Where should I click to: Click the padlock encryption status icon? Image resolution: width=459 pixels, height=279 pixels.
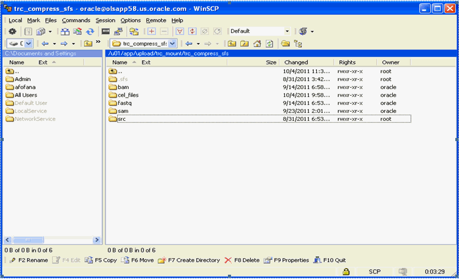click(x=346, y=272)
